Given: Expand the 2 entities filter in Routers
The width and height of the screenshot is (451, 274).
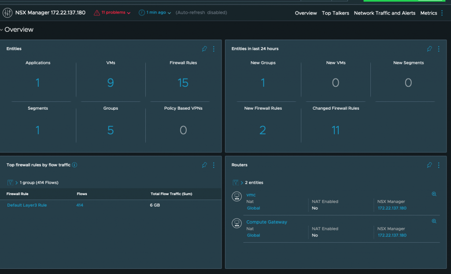Looking at the screenshot, I should click(x=241, y=182).
